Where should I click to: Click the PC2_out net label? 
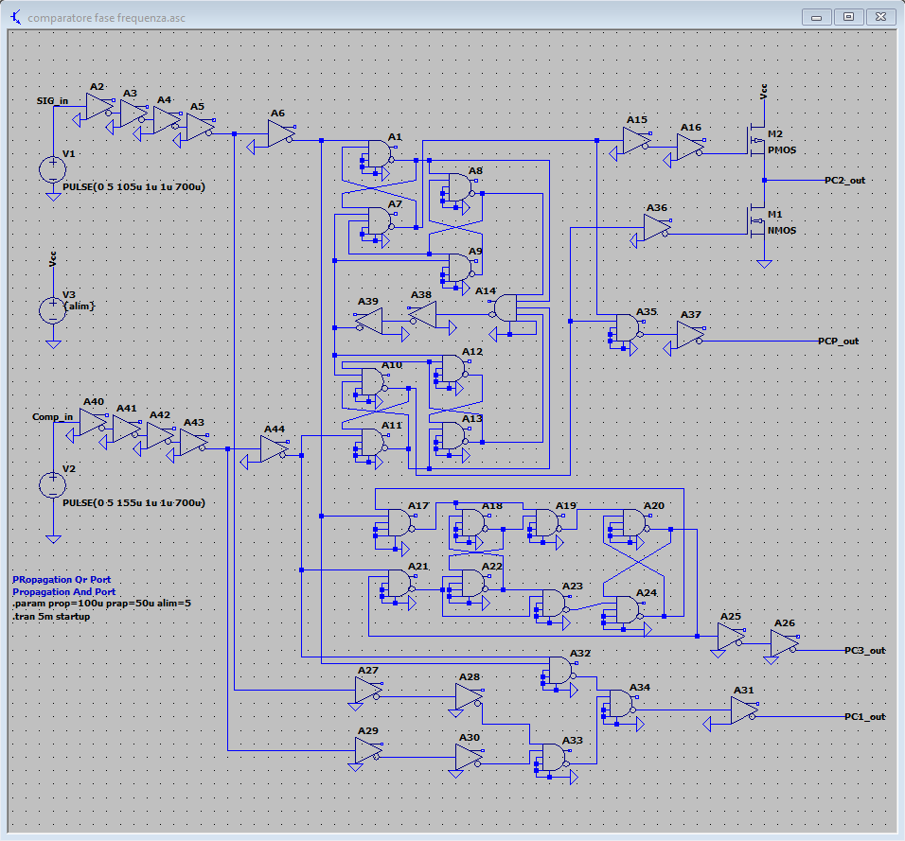click(x=844, y=180)
